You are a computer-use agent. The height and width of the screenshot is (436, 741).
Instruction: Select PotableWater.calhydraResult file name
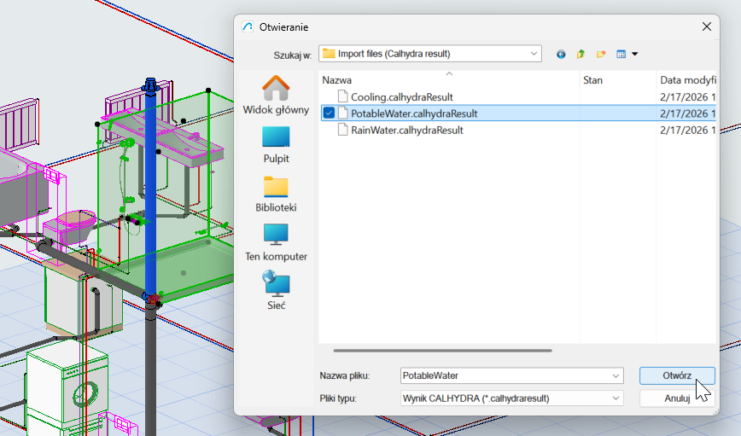pos(414,113)
